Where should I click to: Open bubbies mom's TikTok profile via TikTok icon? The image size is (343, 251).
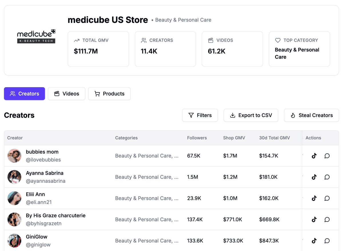pyautogui.click(x=314, y=156)
